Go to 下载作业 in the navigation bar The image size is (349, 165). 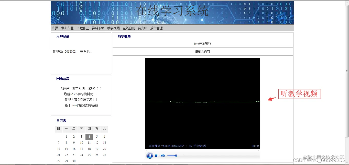[x=83, y=28]
